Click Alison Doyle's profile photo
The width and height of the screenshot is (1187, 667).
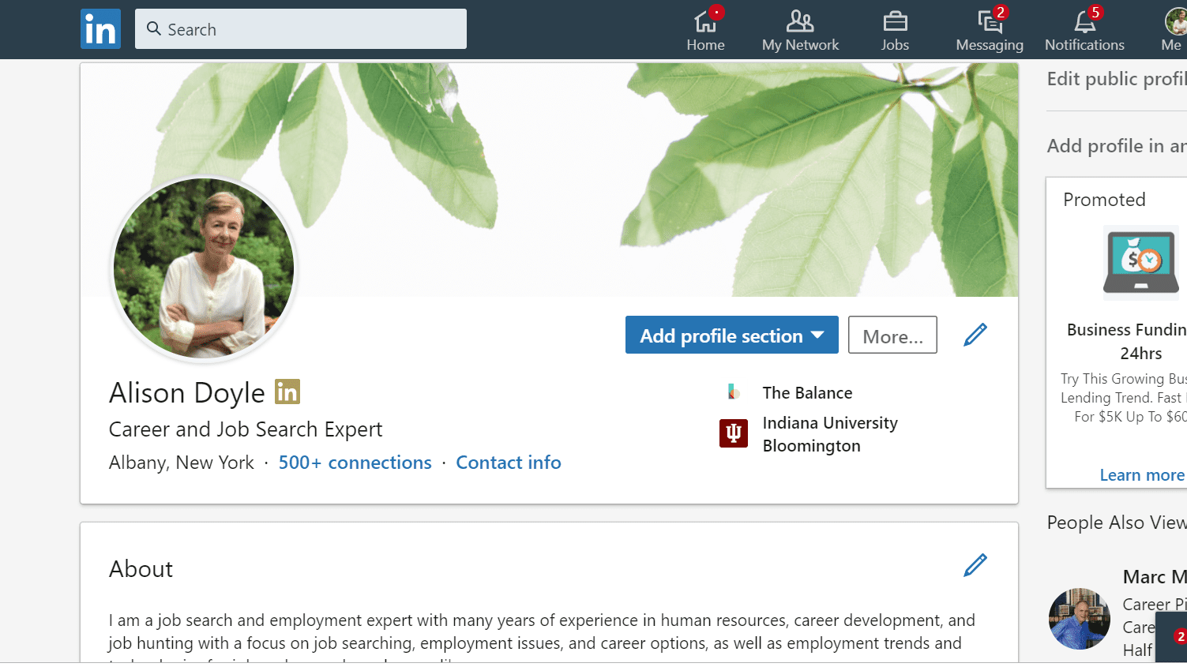point(204,268)
